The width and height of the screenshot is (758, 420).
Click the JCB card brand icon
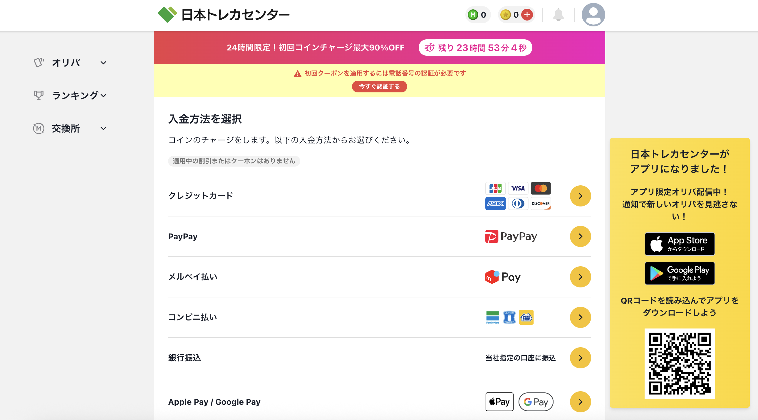click(x=495, y=188)
